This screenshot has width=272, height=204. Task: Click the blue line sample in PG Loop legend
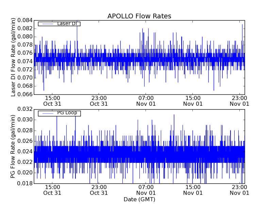point(47,113)
